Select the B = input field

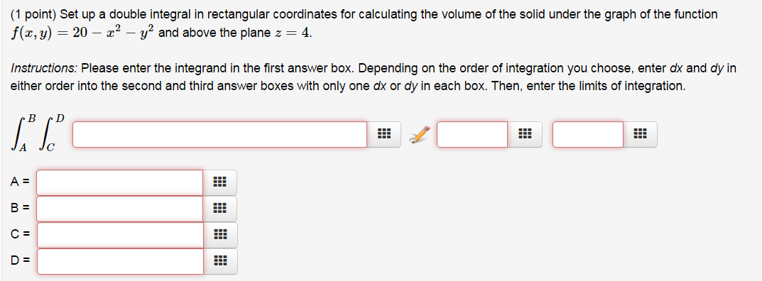point(120,209)
